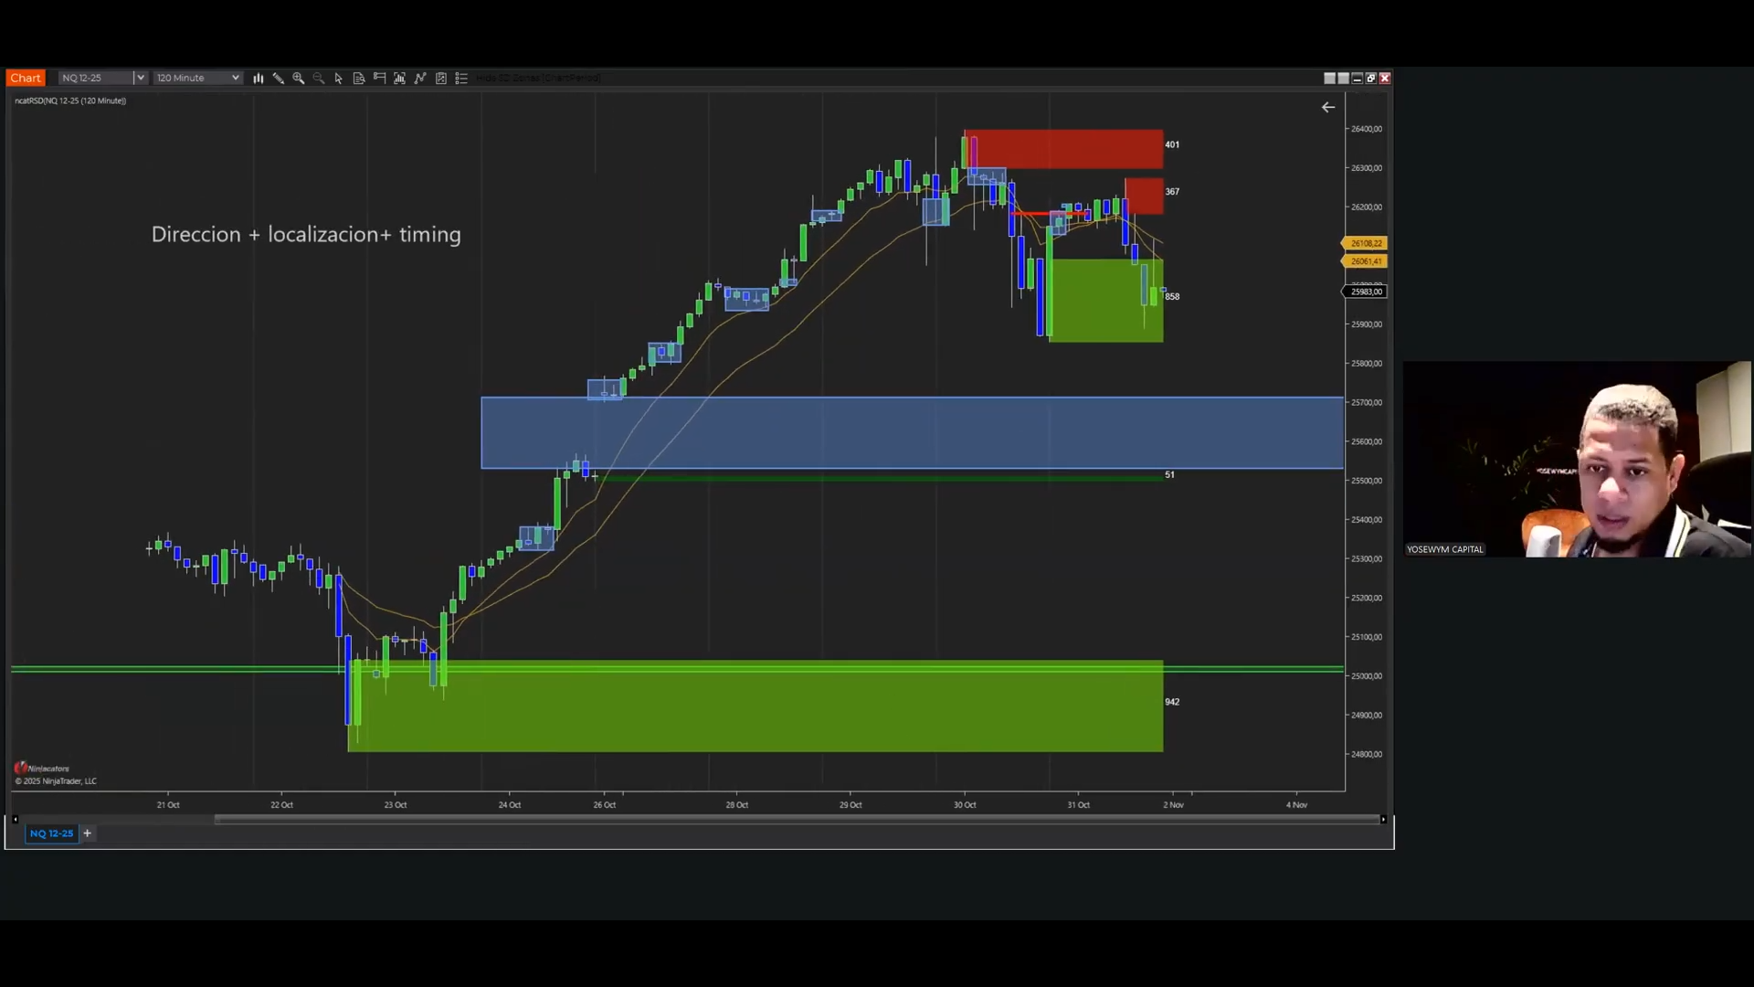
Task: Select the drawing tools pencil icon
Action: (279, 79)
